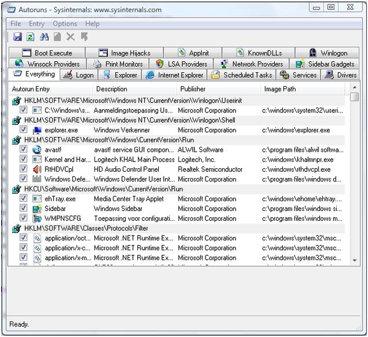Screen dimensions: 368x337
Task: Open the Boot Execute tab
Action: point(47,53)
